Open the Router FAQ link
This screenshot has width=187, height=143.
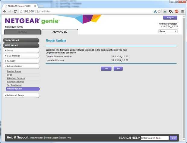pyautogui.click(x=65, y=138)
